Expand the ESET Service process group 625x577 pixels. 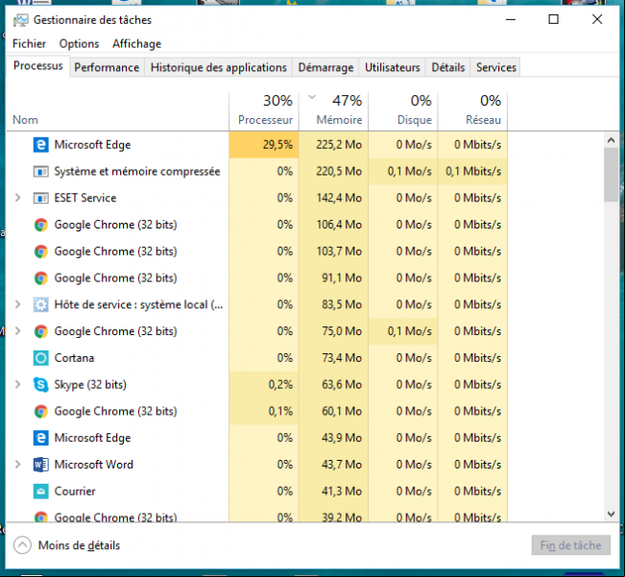(17, 198)
